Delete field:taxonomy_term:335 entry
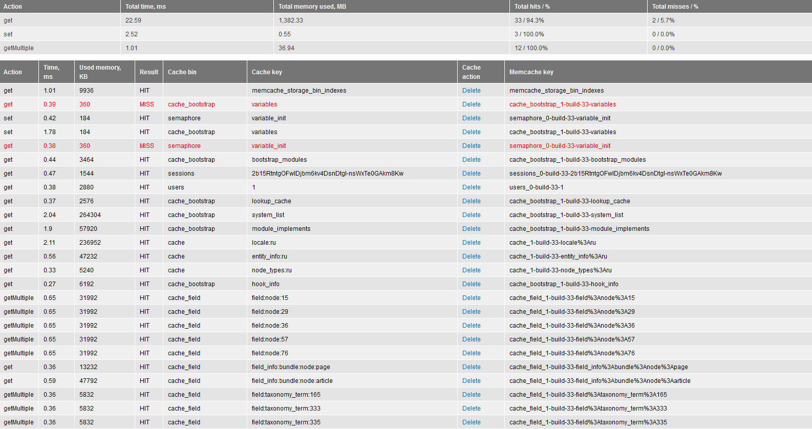812x429 pixels. click(x=471, y=422)
